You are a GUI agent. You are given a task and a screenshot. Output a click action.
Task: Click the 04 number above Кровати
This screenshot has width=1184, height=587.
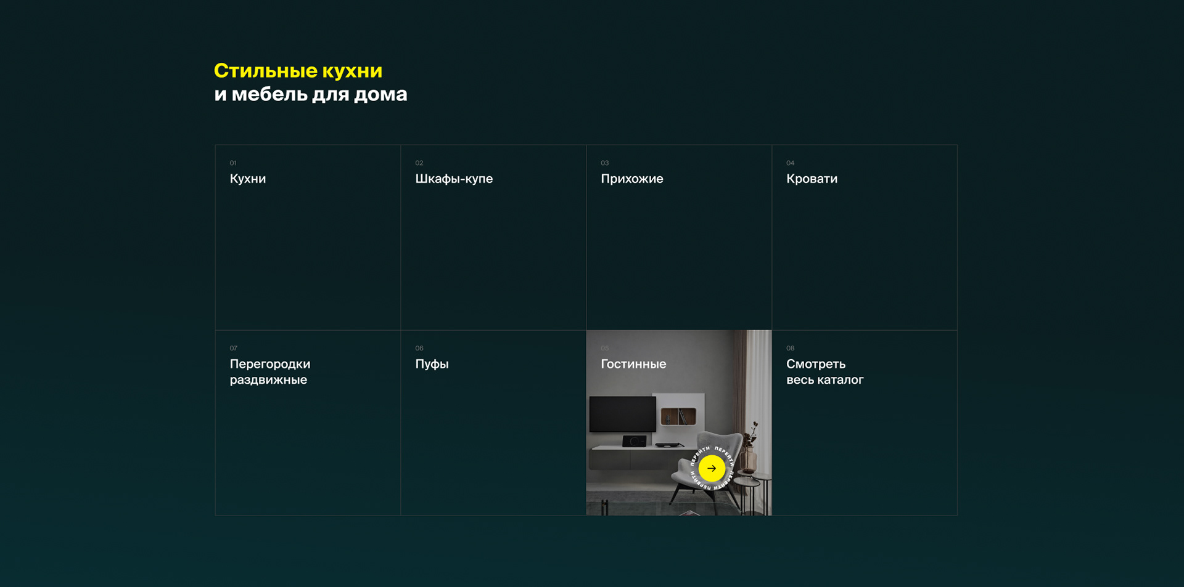pyautogui.click(x=791, y=163)
